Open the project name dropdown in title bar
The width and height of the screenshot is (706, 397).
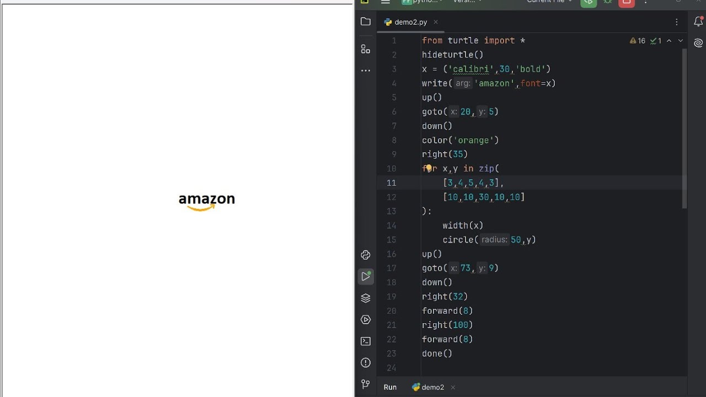(422, 2)
